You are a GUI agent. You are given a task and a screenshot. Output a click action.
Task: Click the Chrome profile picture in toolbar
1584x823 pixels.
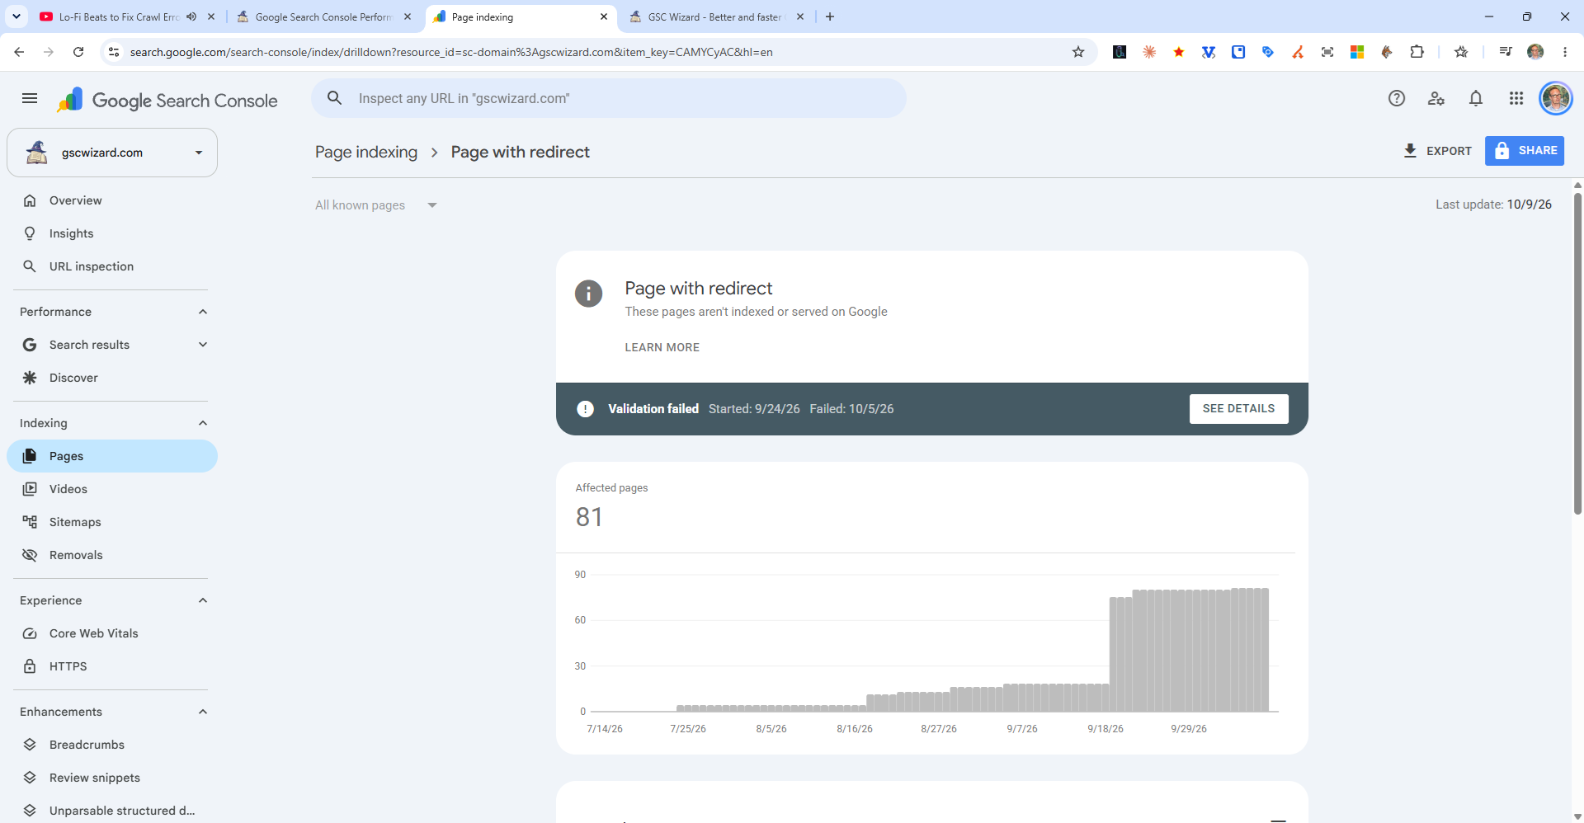1535,52
